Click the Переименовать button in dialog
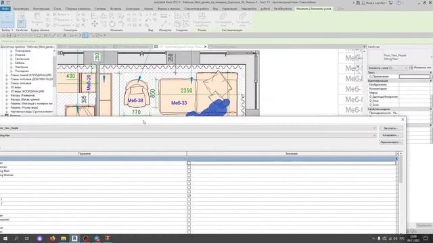Image resolution: width=433 pixels, height=243 pixels. point(391,142)
